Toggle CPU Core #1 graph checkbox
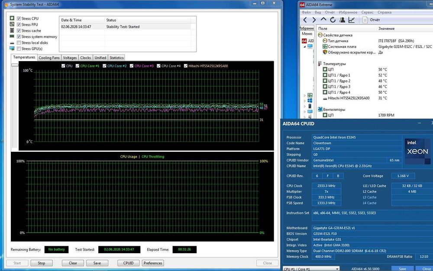 (78, 66)
